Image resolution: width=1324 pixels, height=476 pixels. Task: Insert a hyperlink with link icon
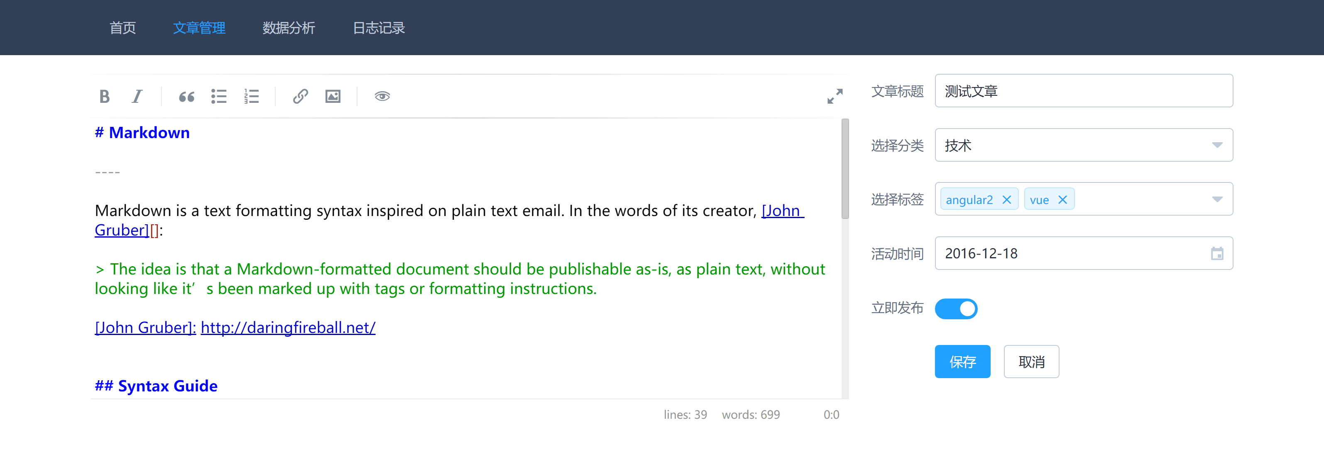coord(300,96)
